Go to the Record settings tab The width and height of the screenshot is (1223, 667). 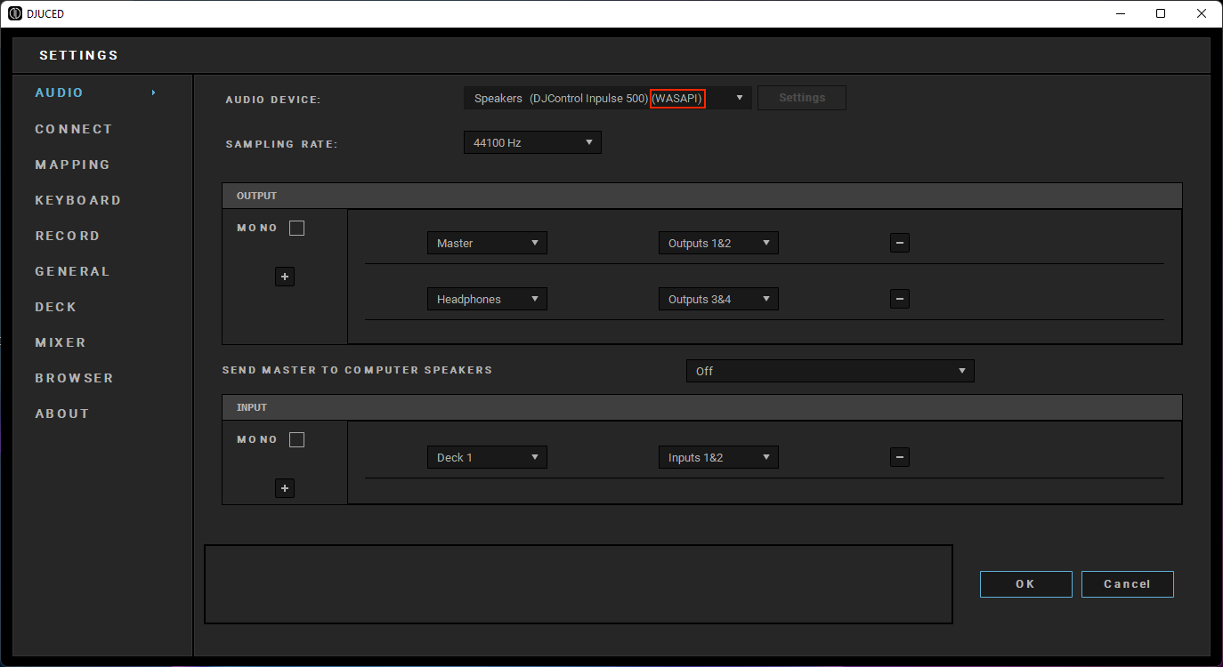coord(68,236)
